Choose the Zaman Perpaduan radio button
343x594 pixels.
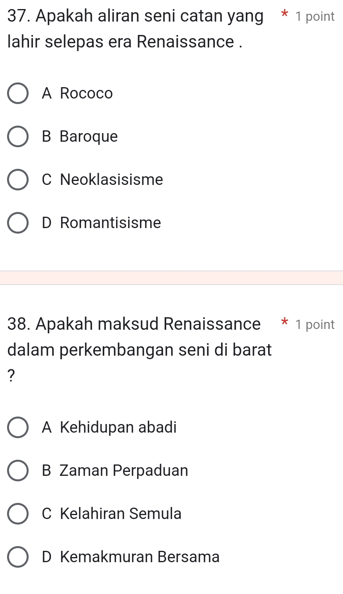18,470
